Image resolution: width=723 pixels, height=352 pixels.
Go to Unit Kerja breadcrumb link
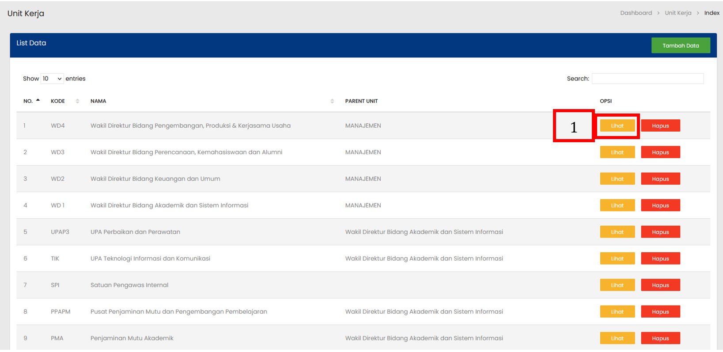tap(678, 13)
